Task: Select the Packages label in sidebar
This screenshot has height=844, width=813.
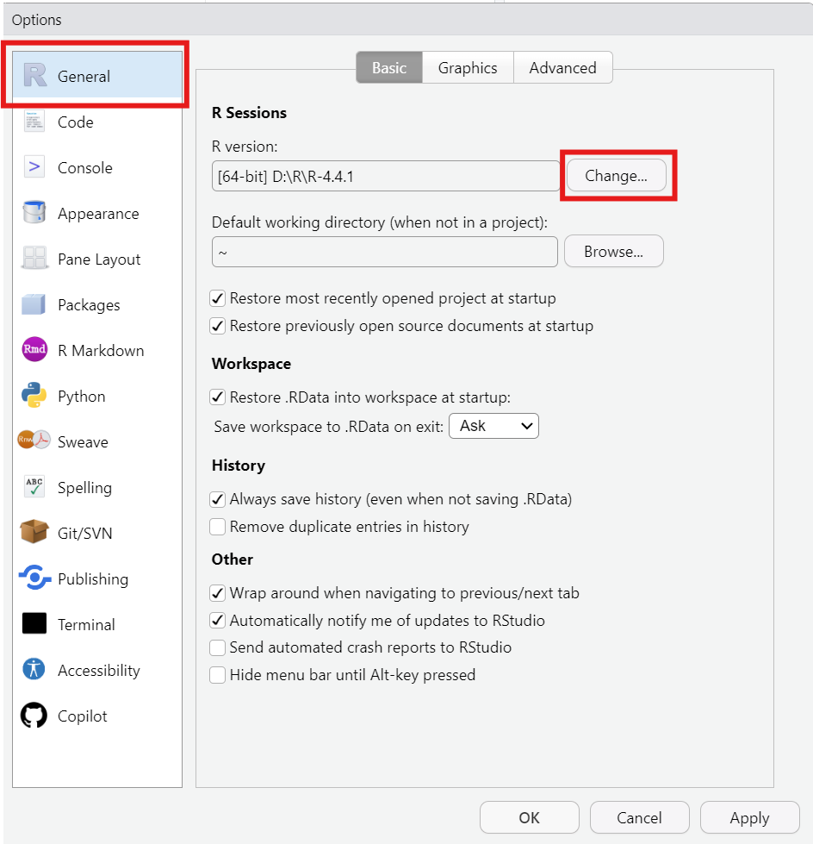Action: (89, 305)
